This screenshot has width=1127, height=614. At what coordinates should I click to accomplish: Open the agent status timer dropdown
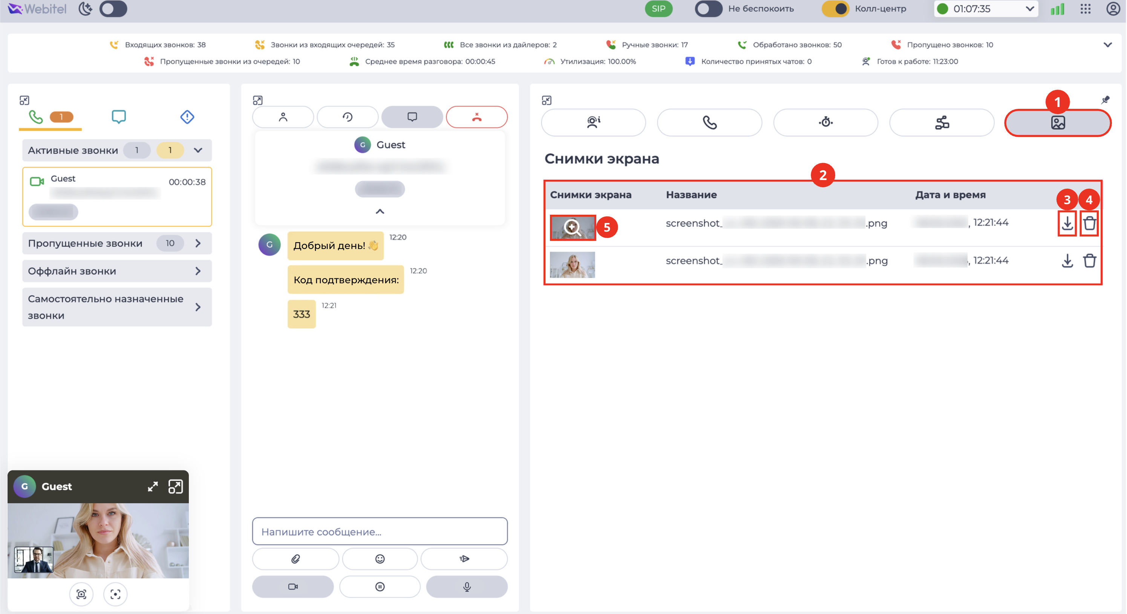(x=986, y=9)
